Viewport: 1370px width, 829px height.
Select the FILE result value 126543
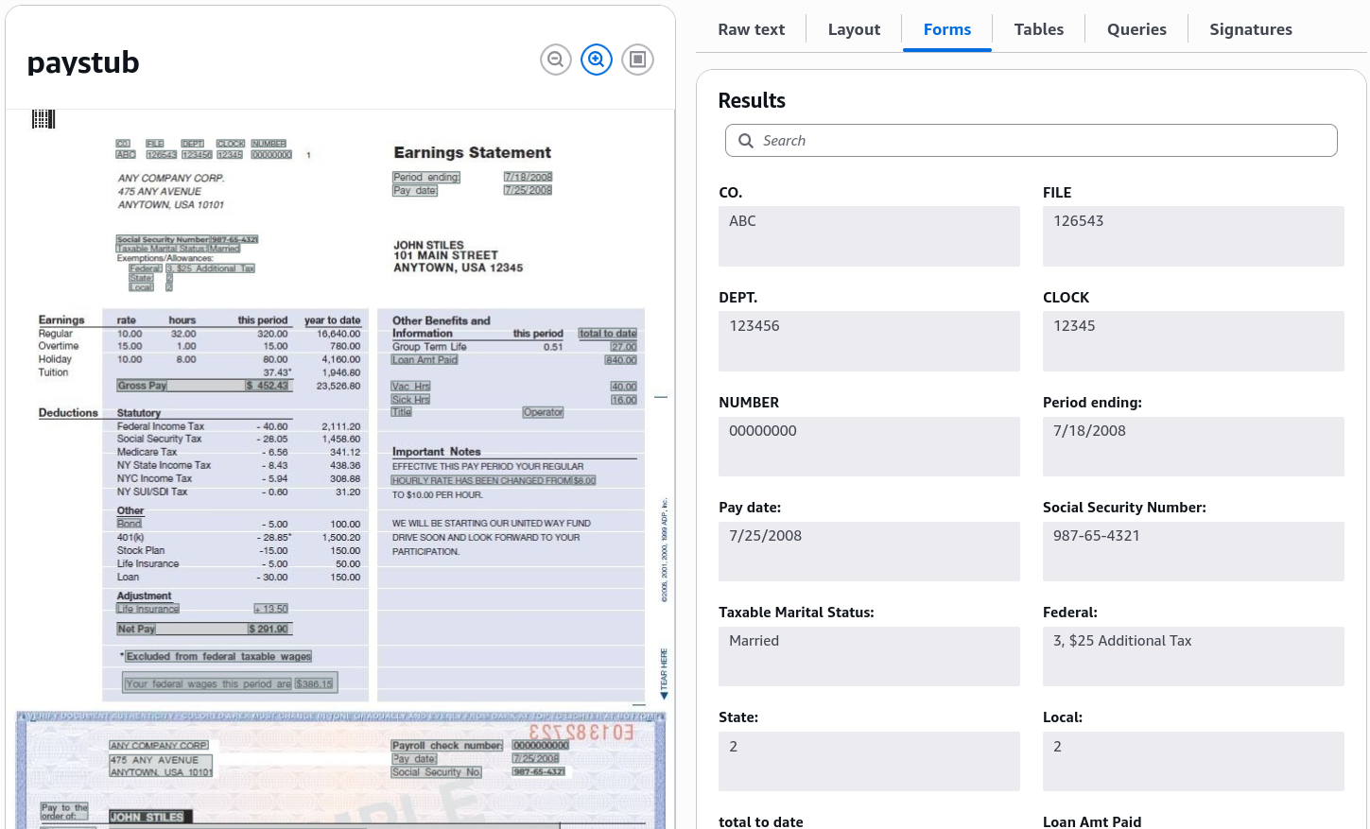1193,236
